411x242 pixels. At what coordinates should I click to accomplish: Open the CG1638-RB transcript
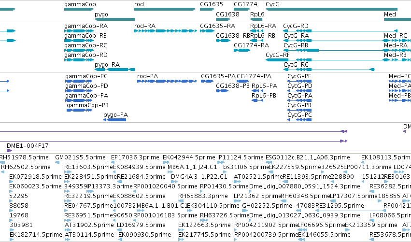point(223,41)
